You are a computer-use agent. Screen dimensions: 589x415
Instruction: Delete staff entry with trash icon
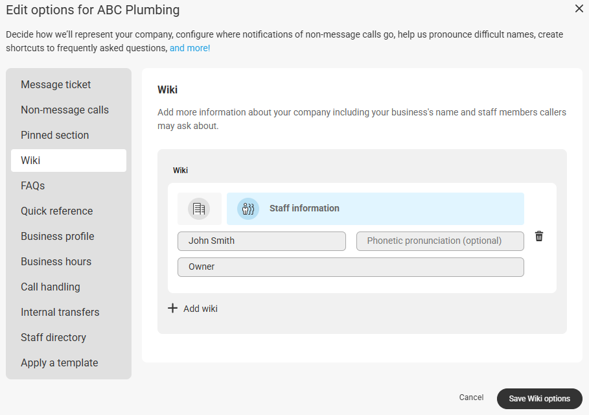tap(539, 236)
